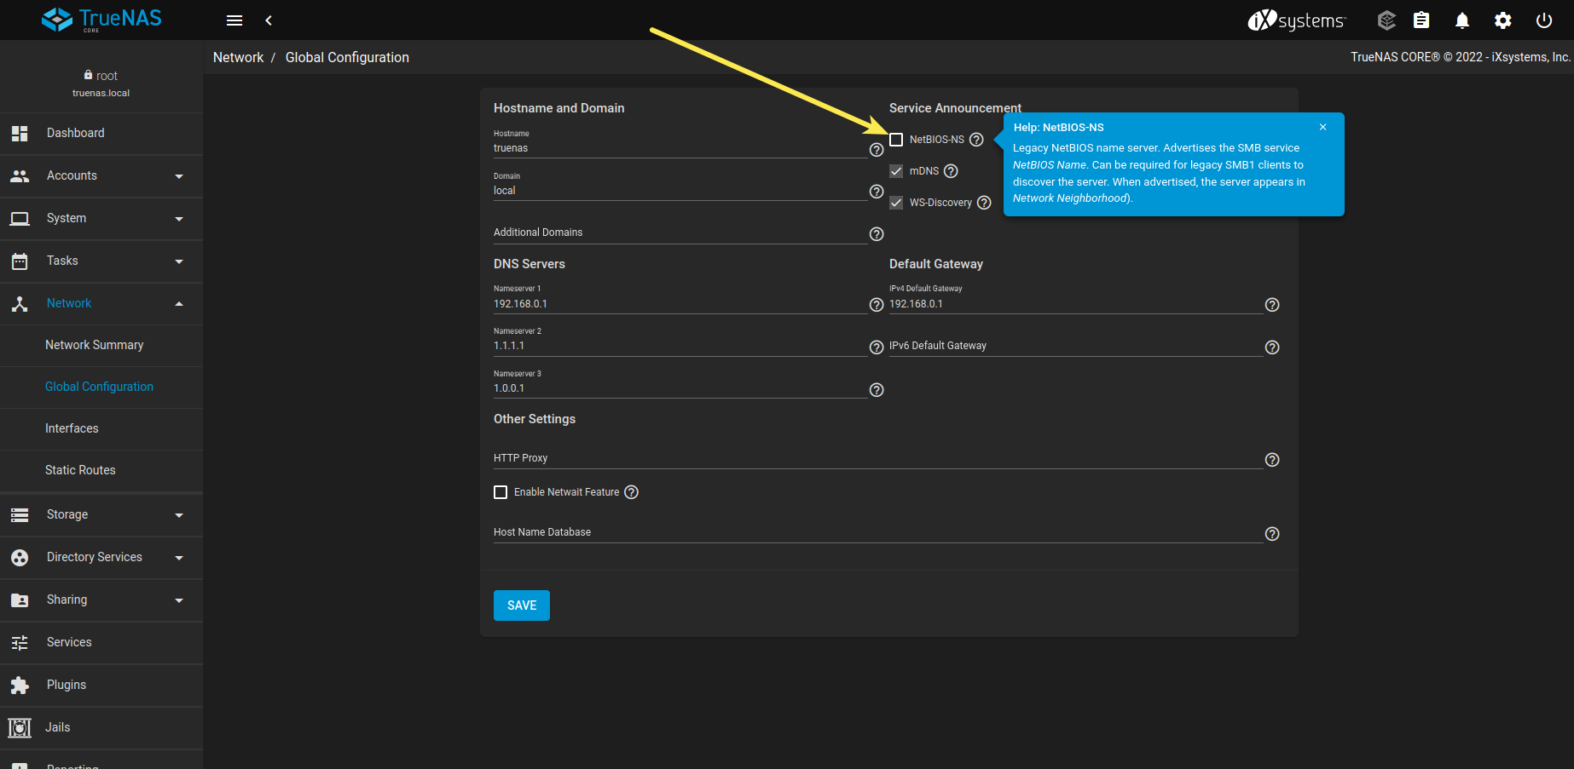Viewport: 1574px width, 769px height.
Task: Open TrueCommand status icon
Action: 1386,20
